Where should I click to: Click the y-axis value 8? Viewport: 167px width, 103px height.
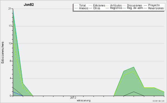point(11,61)
